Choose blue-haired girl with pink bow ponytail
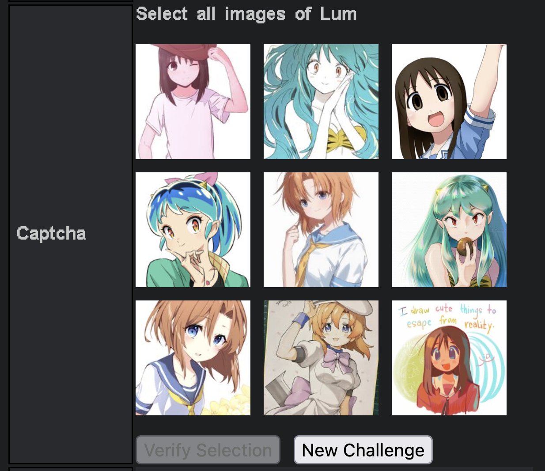This screenshot has height=471, width=545. tap(193, 230)
